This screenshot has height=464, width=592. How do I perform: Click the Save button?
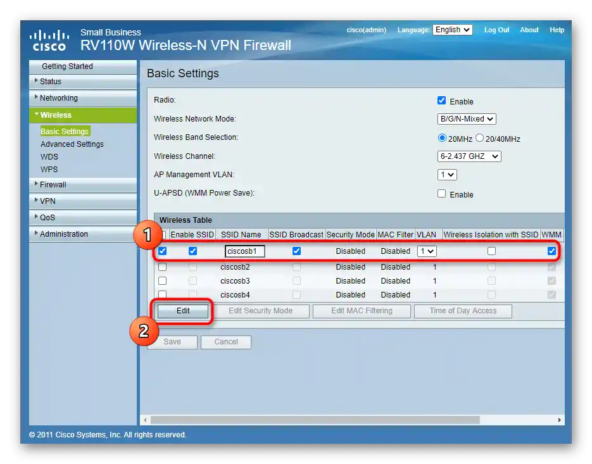tap(172, 342)
